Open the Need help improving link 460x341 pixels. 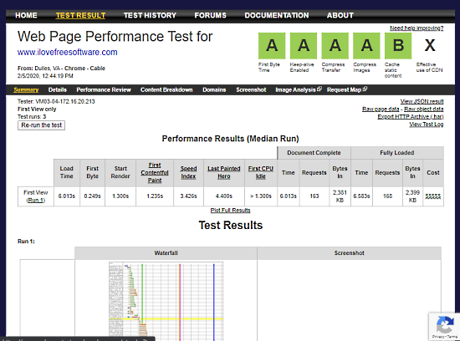click(417, 28)
